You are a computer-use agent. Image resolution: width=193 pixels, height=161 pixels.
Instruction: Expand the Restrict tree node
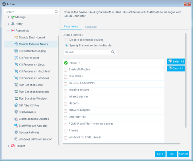click(x=8, y=146)
